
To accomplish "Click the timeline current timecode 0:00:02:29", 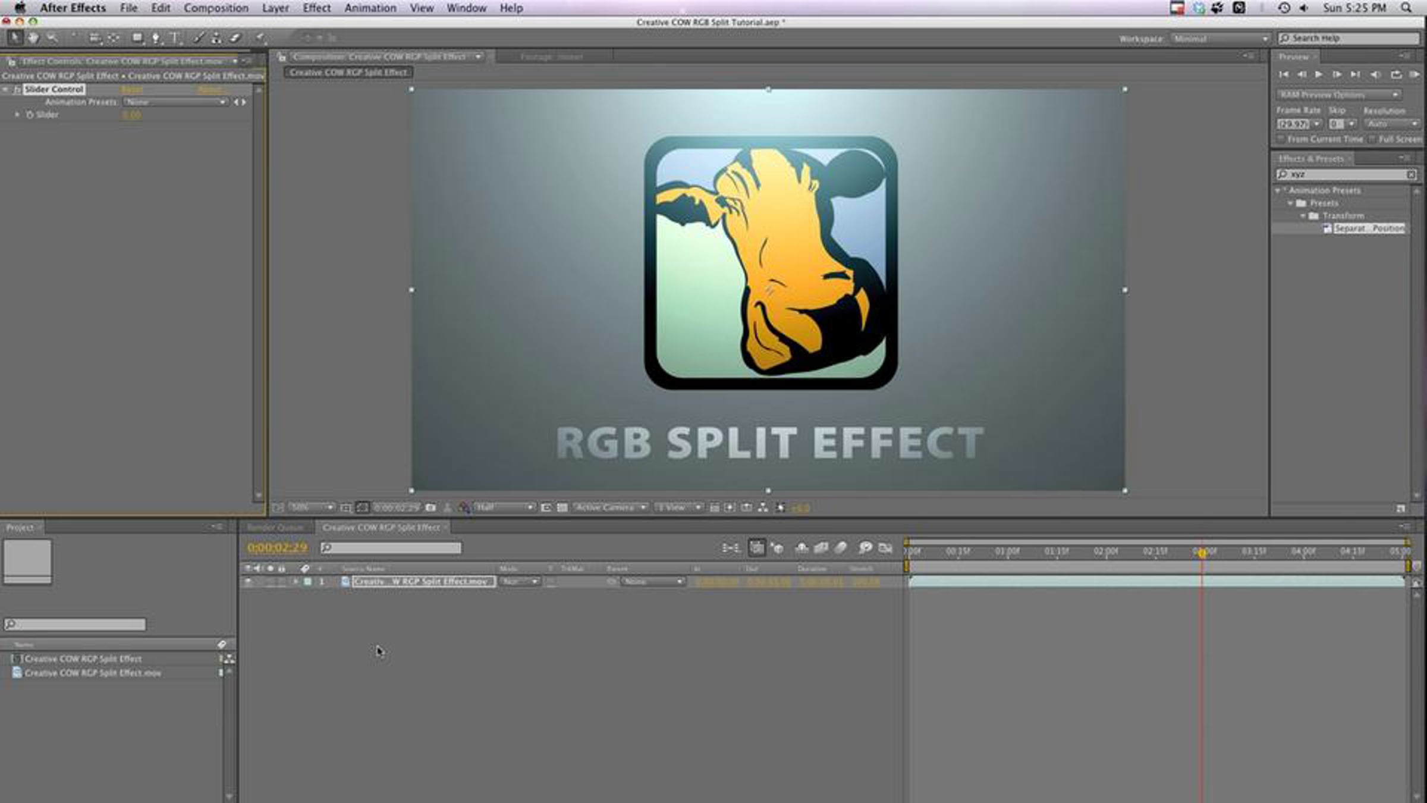I will 278,547.
